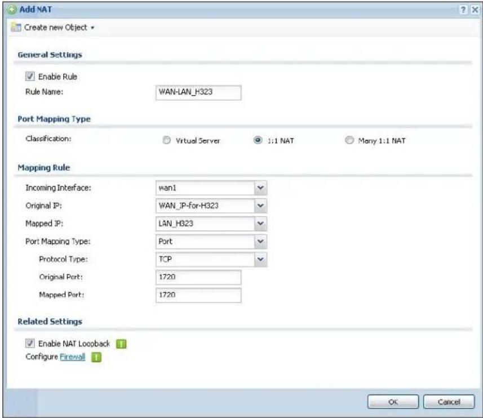Choose the Many 1:1 NAT option

349,140
